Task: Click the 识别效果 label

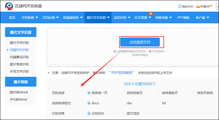Action: click(58, 113)
